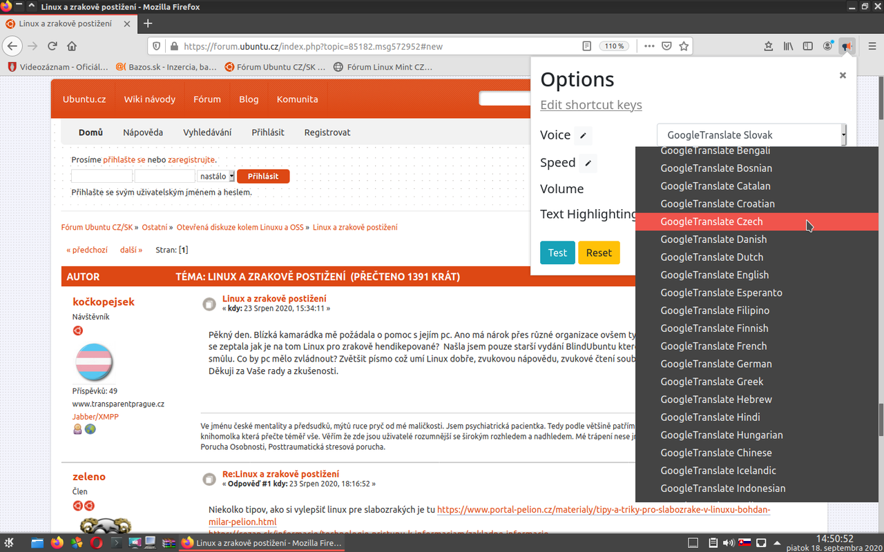Click the portal-pelion.cz tips link
Viewport: 884px width, 552px height.
[490, 516]
